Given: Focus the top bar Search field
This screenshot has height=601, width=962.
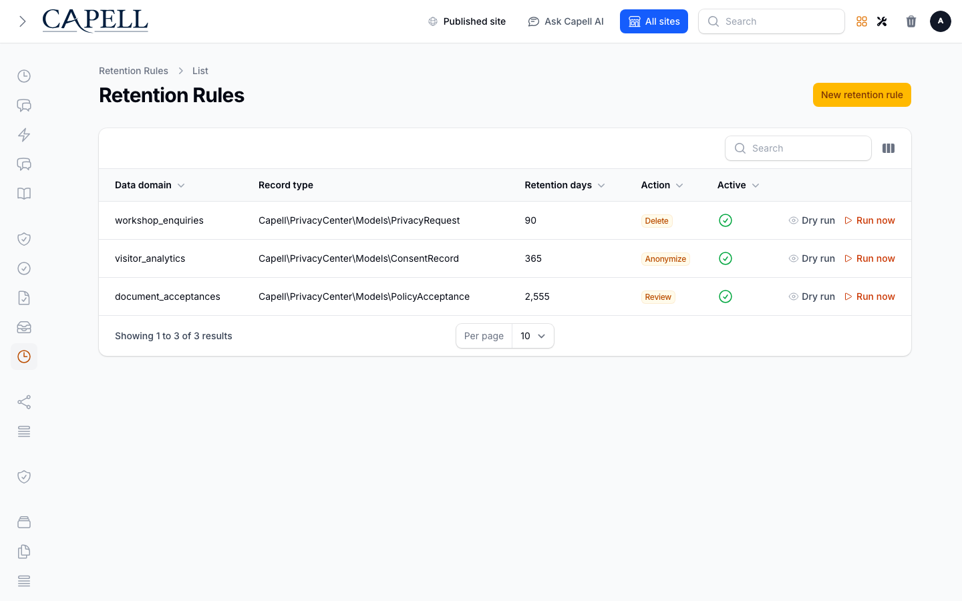Looking at the screenshot, I should (772, 21).
